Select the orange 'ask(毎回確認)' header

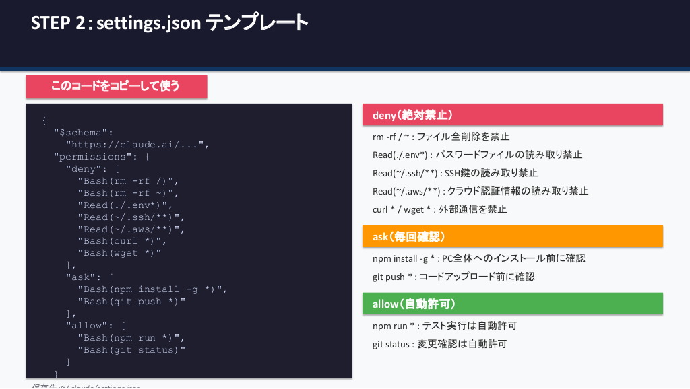(x=512, y=236)
